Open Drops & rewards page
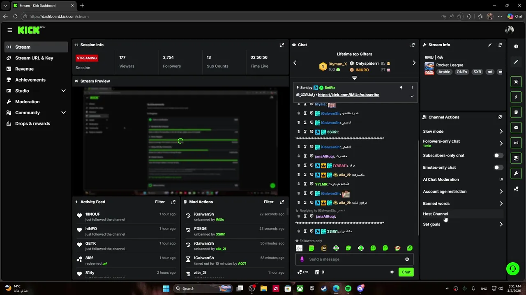 point(36,124)
